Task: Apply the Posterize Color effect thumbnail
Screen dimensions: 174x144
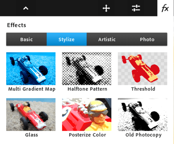Action: (x=87, y=115)
